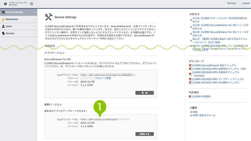This screenshot has height=141, width=251.
Task: Click the 有効にする button
Action: tap(145, 134)
